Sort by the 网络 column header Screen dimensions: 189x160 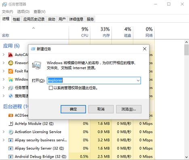click(x=144, y=32)
